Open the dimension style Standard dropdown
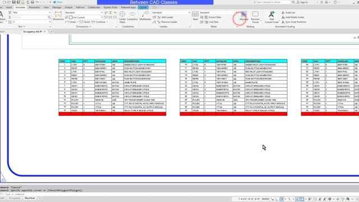The image size is (359, 202). click(x=84, y=12)
